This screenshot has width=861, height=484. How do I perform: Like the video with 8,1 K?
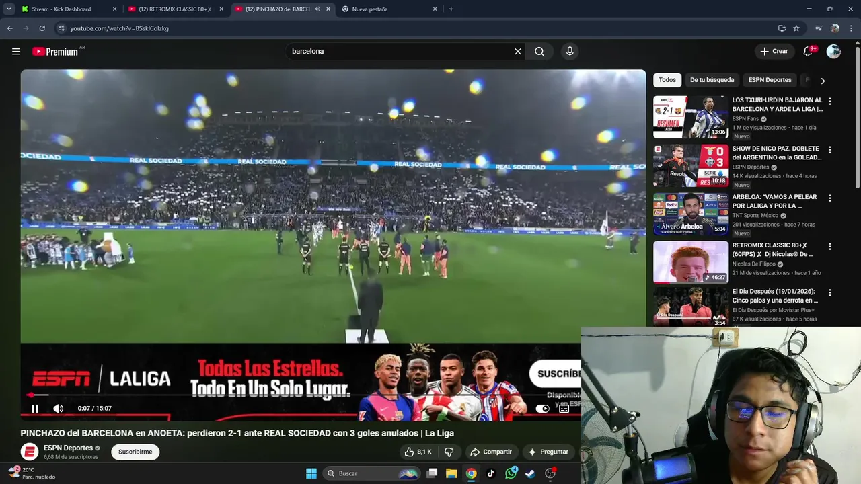pyautogui.click(x=417, y=452)
